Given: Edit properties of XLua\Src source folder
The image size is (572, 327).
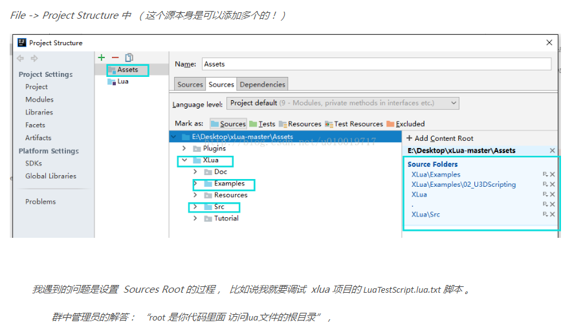Looking at the screenshot, I should [545, 214].
